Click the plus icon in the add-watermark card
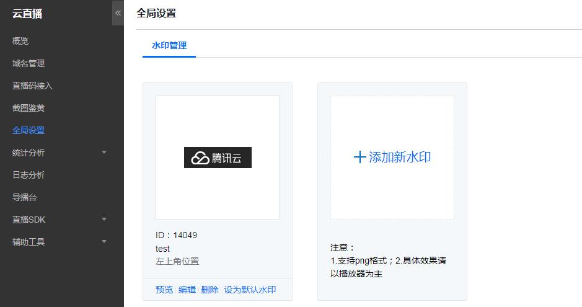The image size is (582, 307). pos(359,158)
